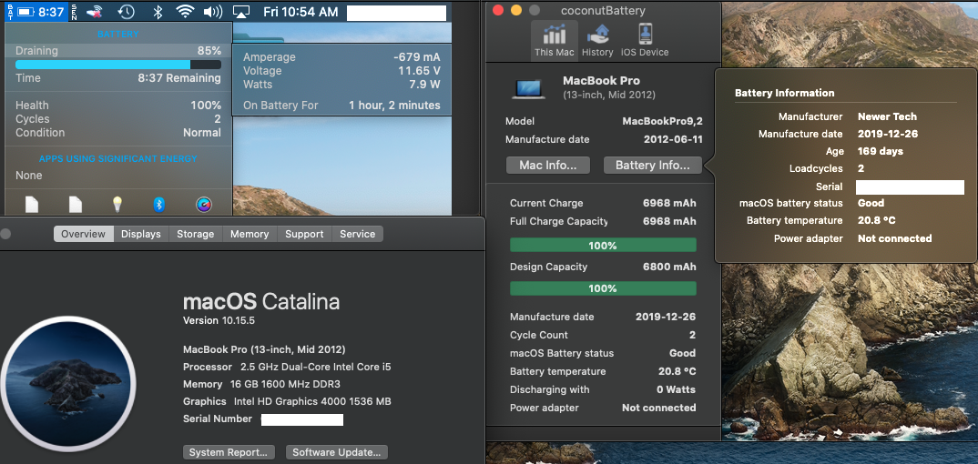Click the macOS Catalina island logo

pos(68,382)
